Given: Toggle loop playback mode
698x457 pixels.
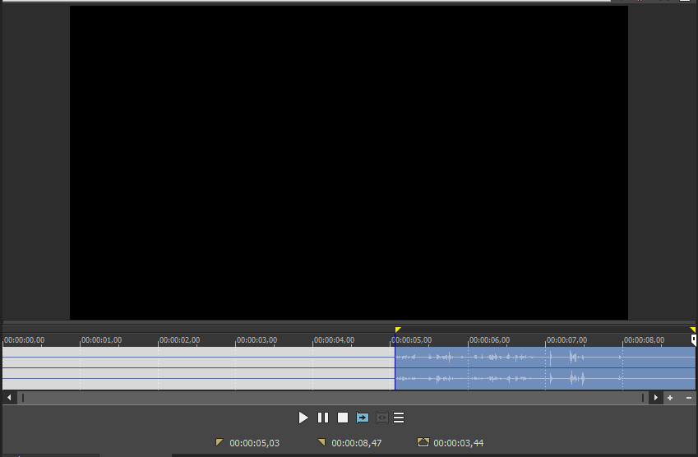Looking at the screenshot, I should 363,418.
